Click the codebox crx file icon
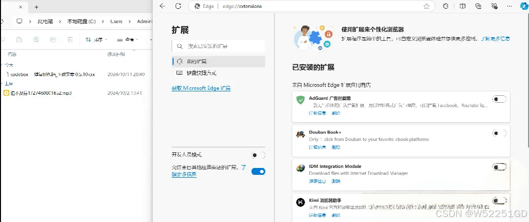The image size is (529, 222). 7,74
